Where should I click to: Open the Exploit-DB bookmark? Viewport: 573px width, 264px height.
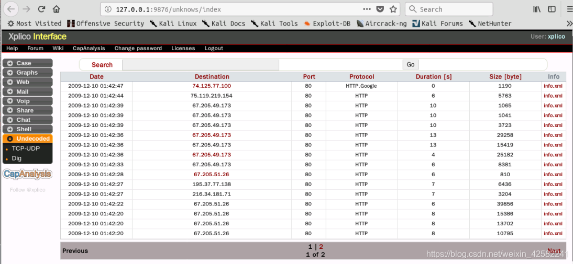pos(327,24)
